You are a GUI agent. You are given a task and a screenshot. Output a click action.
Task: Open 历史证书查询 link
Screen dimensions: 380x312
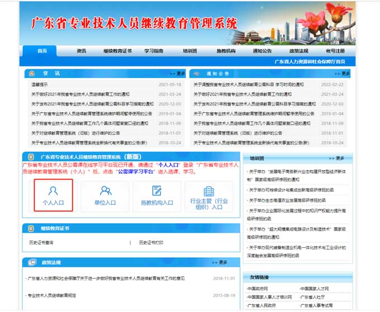pos(41,242)
